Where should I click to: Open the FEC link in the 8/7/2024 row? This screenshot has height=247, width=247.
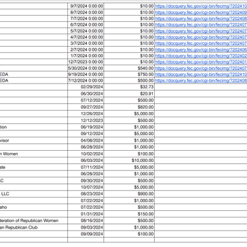tap(201, 13)
